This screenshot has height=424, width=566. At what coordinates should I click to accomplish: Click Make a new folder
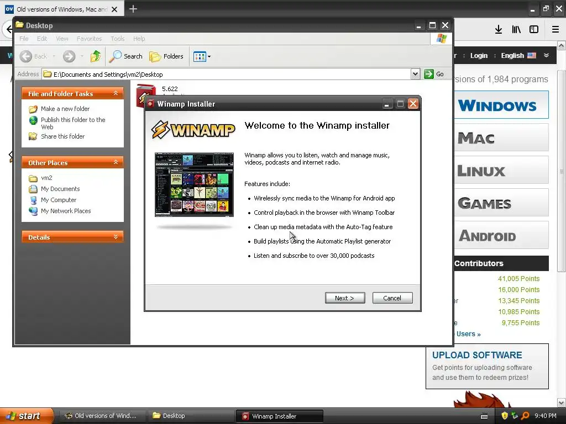(65, 109)
